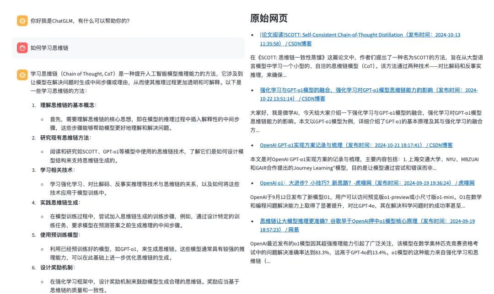Select the heading 设计奖励机制
This screenshot has height=294, width=494.
coord(57,267)
